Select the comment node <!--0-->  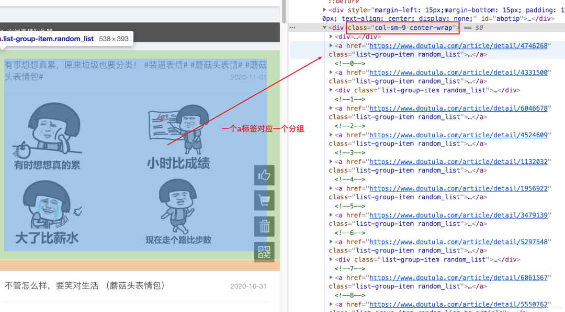click(x=350, y=63)
